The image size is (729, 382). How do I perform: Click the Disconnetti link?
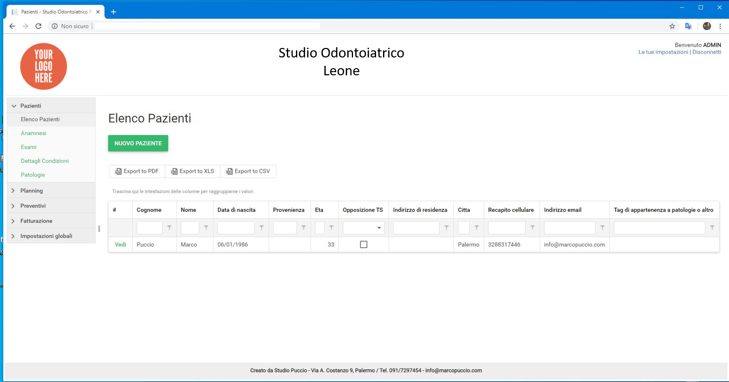coord(707,52)
